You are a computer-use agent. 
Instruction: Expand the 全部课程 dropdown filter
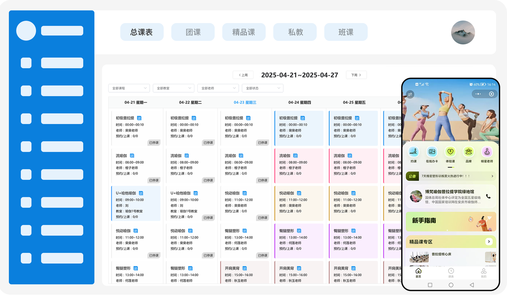129,88
